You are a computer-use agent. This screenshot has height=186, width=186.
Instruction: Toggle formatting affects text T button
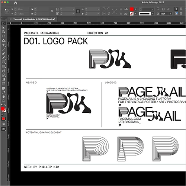coord(5,115)
